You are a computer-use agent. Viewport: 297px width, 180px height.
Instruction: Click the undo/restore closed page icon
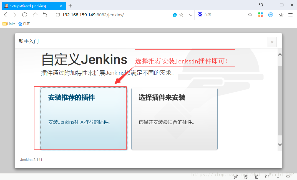[45, 15]
